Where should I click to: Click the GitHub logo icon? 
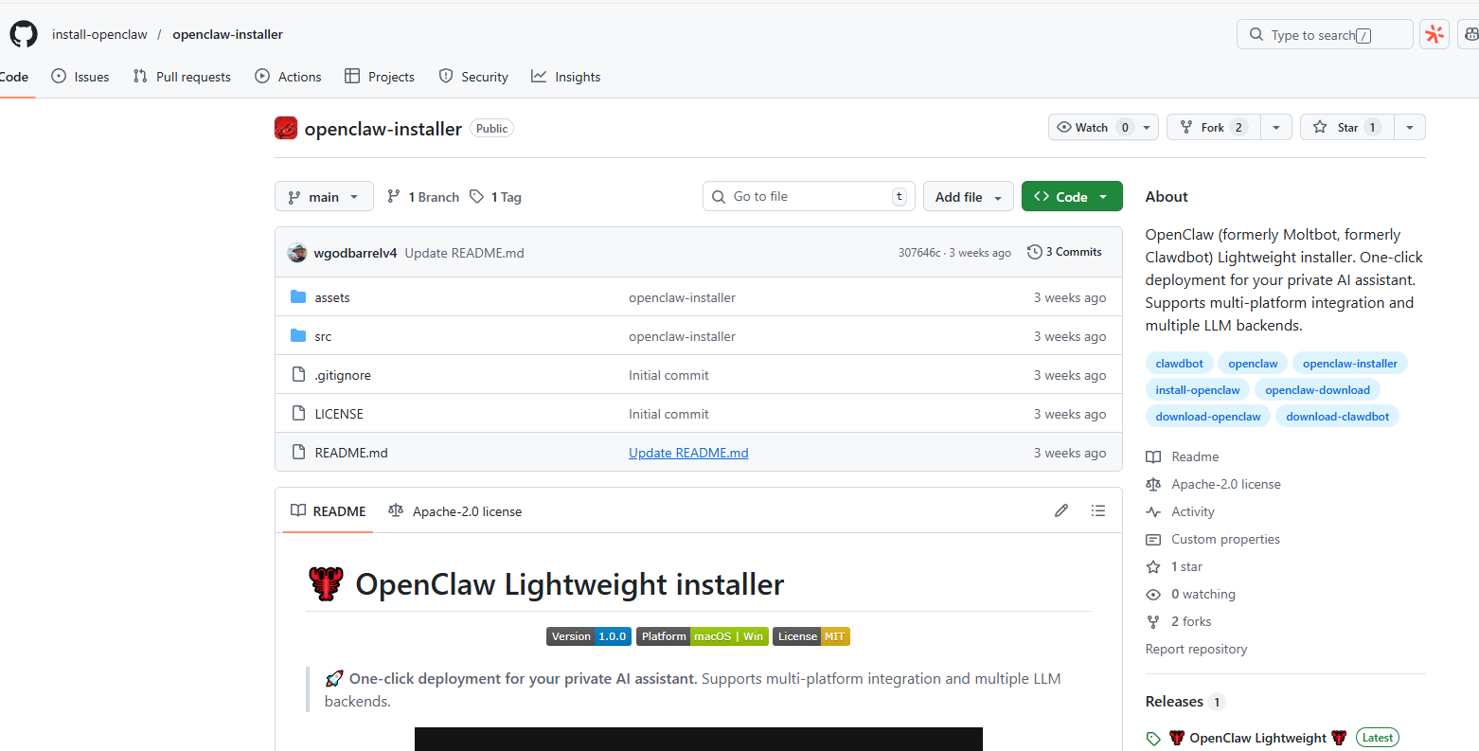point(24,35)
